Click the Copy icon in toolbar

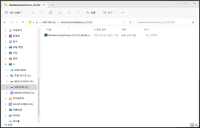(42, 13)
